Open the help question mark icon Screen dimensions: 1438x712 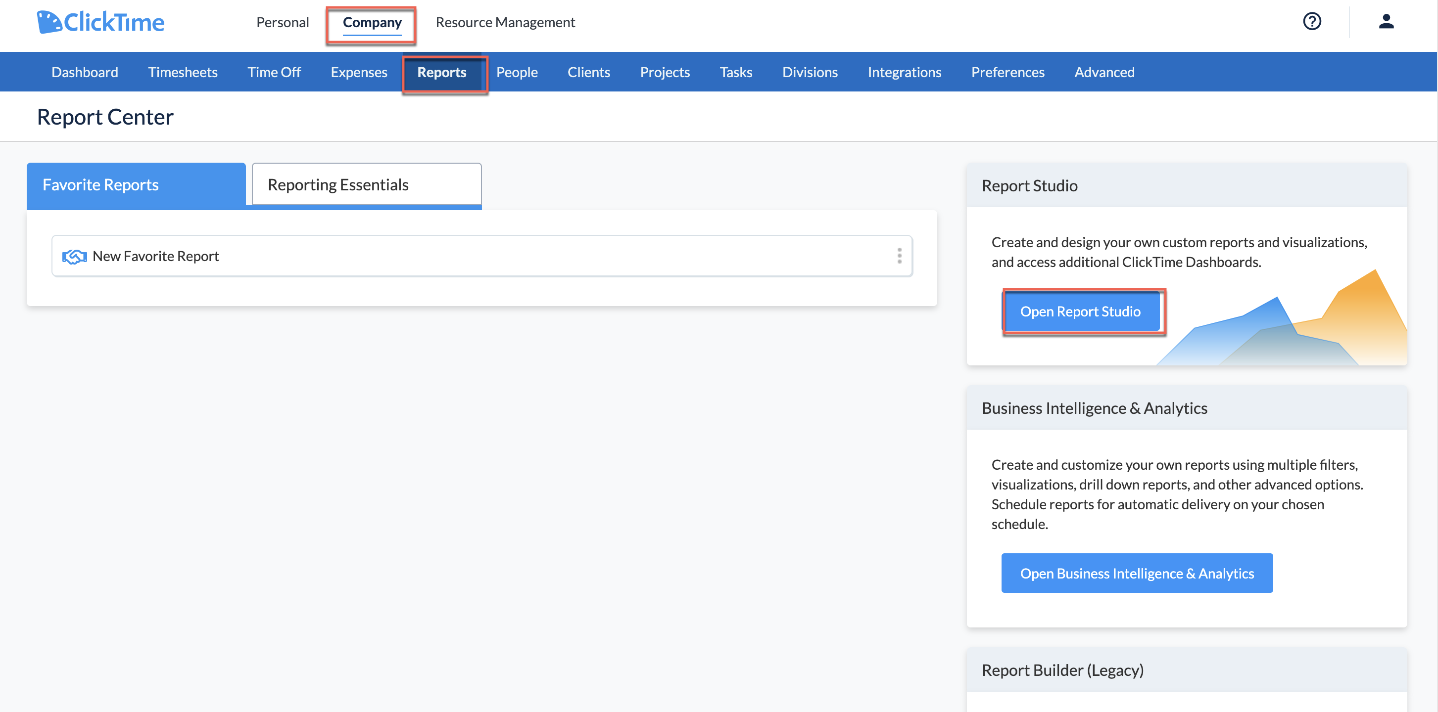coord(1312,22)
